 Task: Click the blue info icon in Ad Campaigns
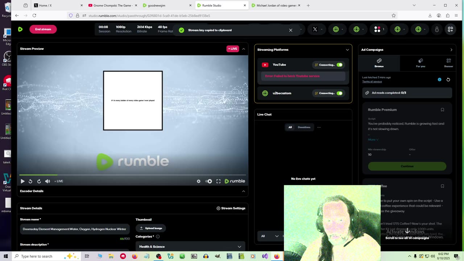[x=439, y=79]
